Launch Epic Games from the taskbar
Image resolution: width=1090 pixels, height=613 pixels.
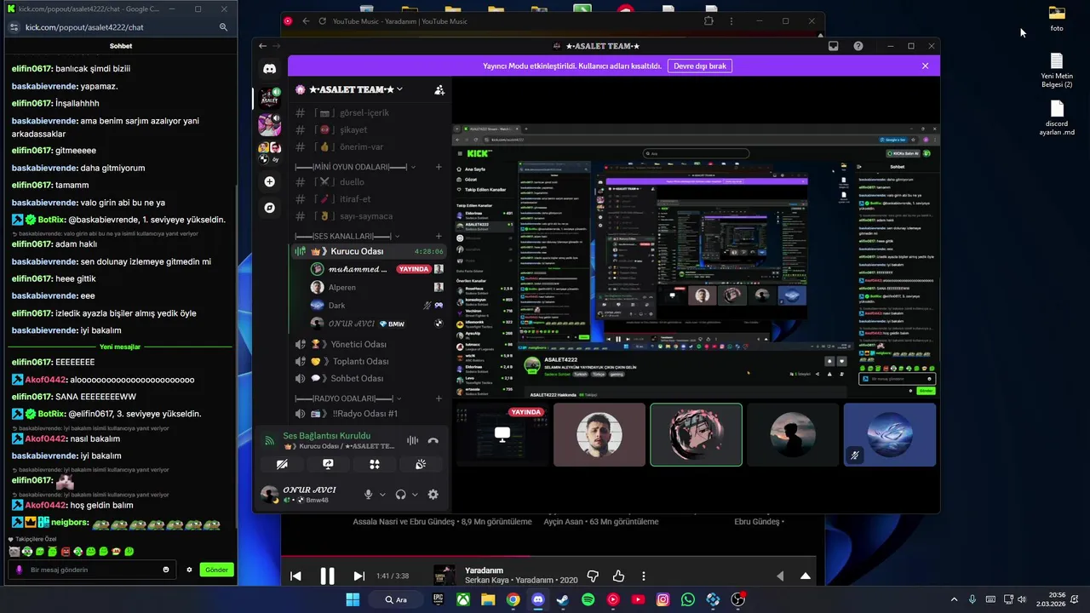tap(438, 599)
